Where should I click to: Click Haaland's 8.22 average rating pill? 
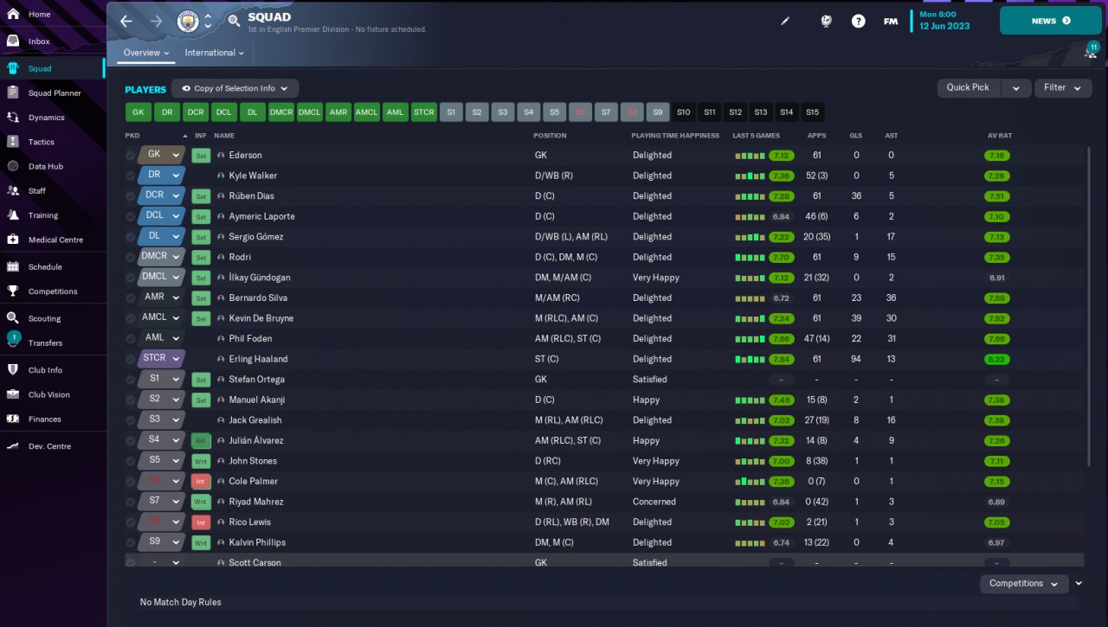click(997, 359)
